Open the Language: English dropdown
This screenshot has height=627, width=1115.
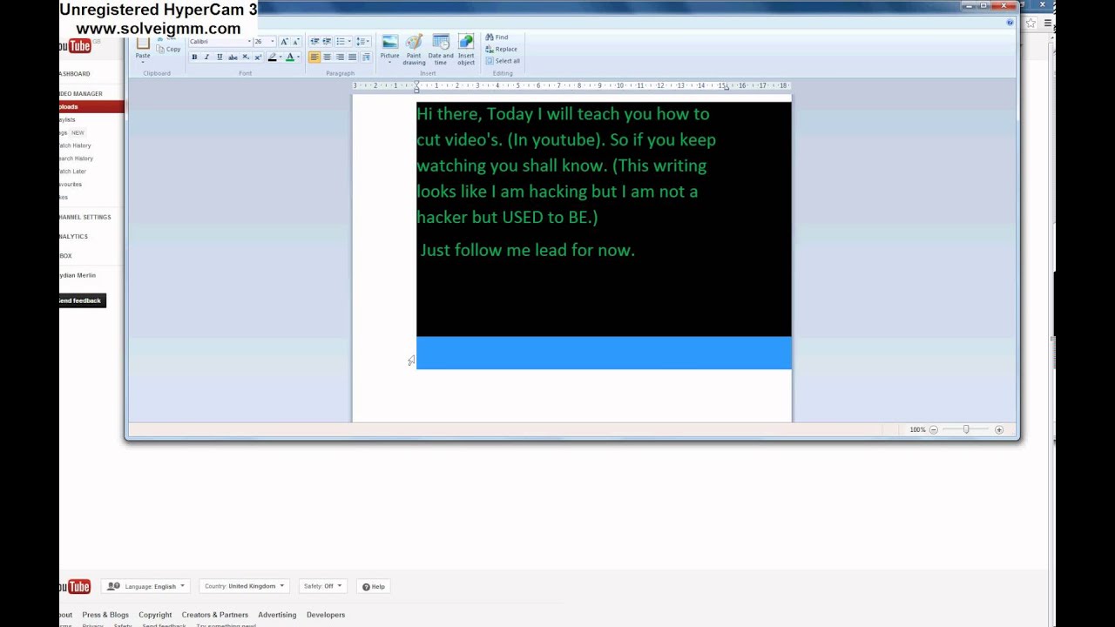coord(146,586)
